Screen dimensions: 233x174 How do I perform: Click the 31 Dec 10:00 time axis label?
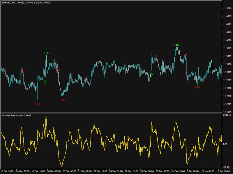point(178,171)
